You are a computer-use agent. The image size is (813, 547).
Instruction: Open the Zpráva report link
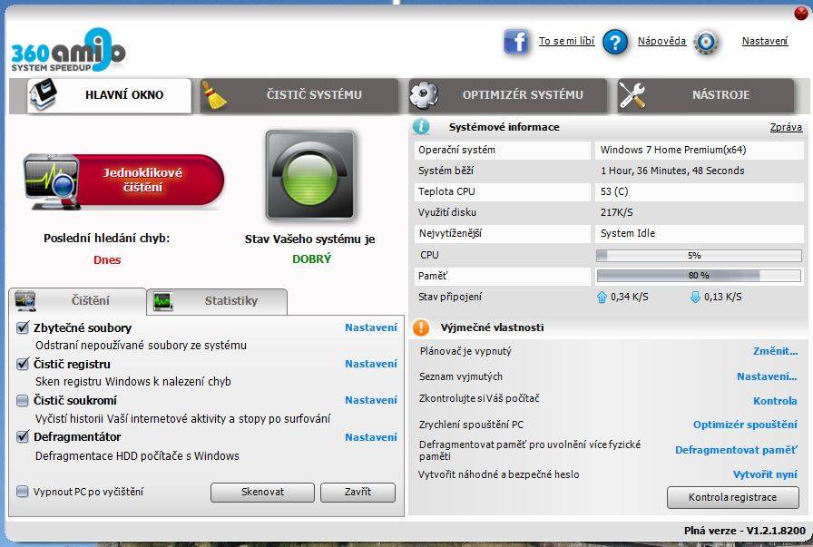[786, 127]
